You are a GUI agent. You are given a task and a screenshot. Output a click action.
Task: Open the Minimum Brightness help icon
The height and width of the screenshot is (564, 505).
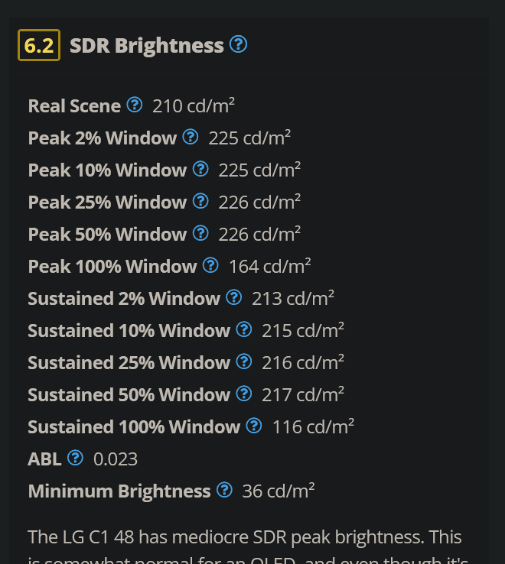224,490
